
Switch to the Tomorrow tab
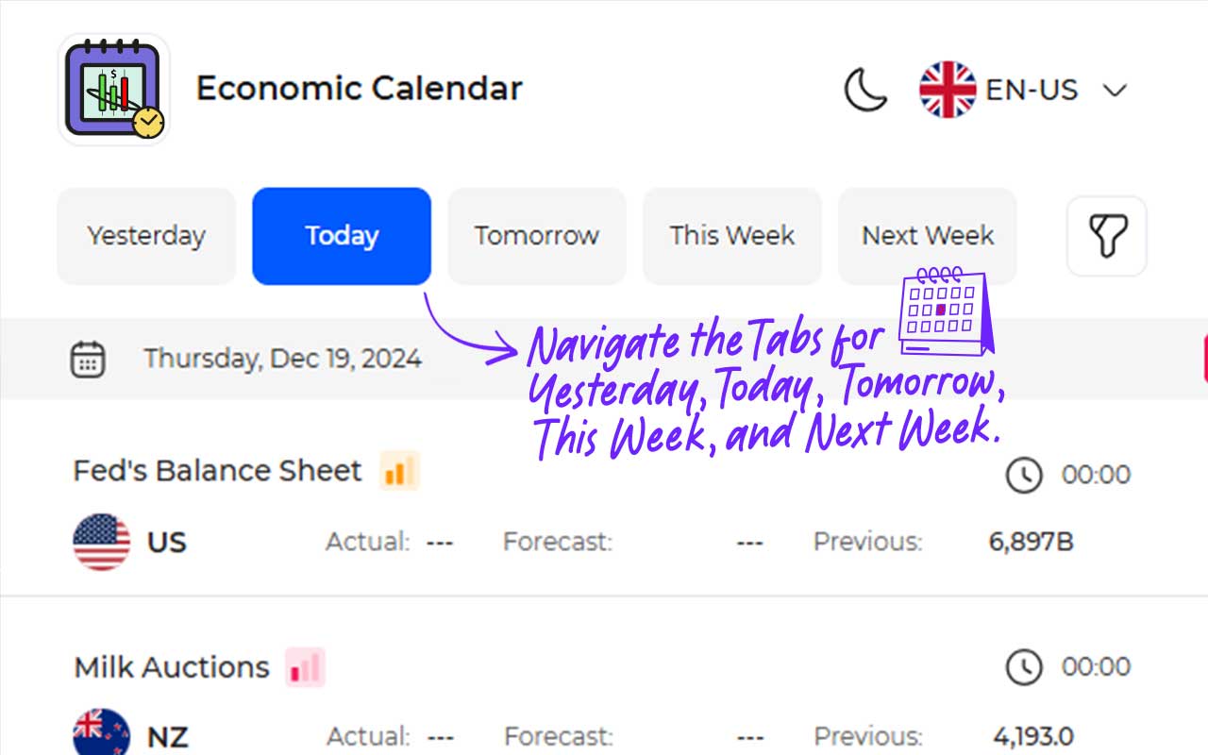pos(536,236)
